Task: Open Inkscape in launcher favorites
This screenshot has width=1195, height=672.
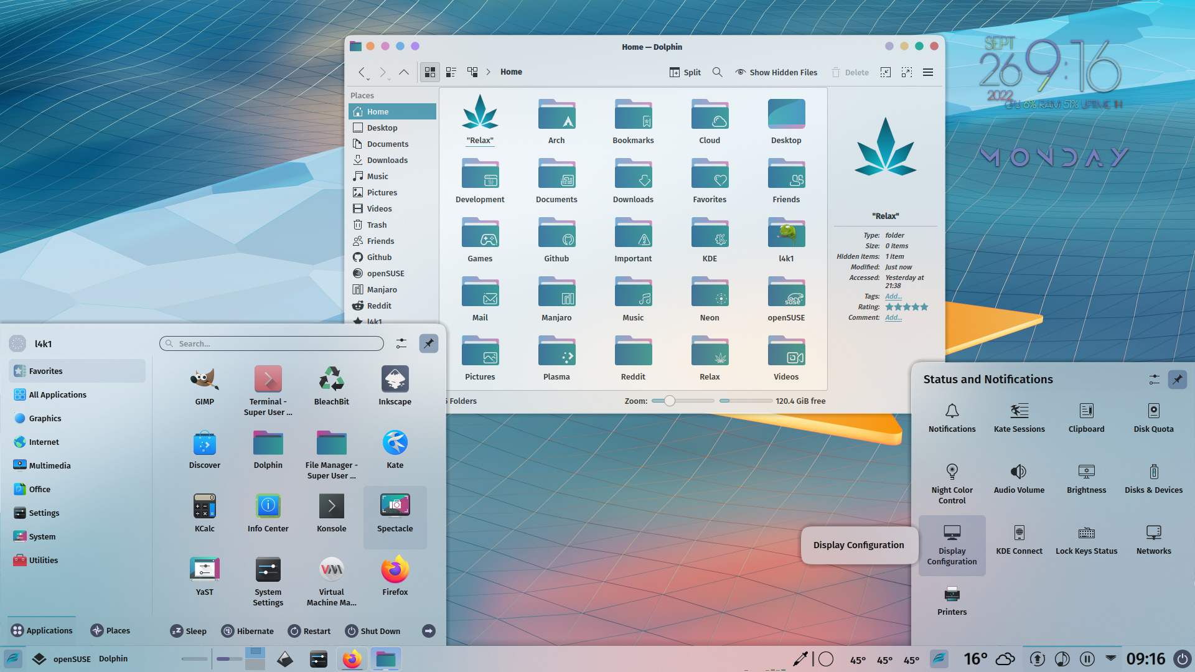Action: click(x=395, y=386)
